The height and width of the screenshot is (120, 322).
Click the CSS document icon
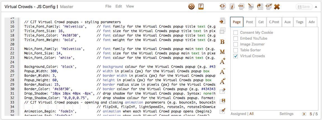(241, 7)
